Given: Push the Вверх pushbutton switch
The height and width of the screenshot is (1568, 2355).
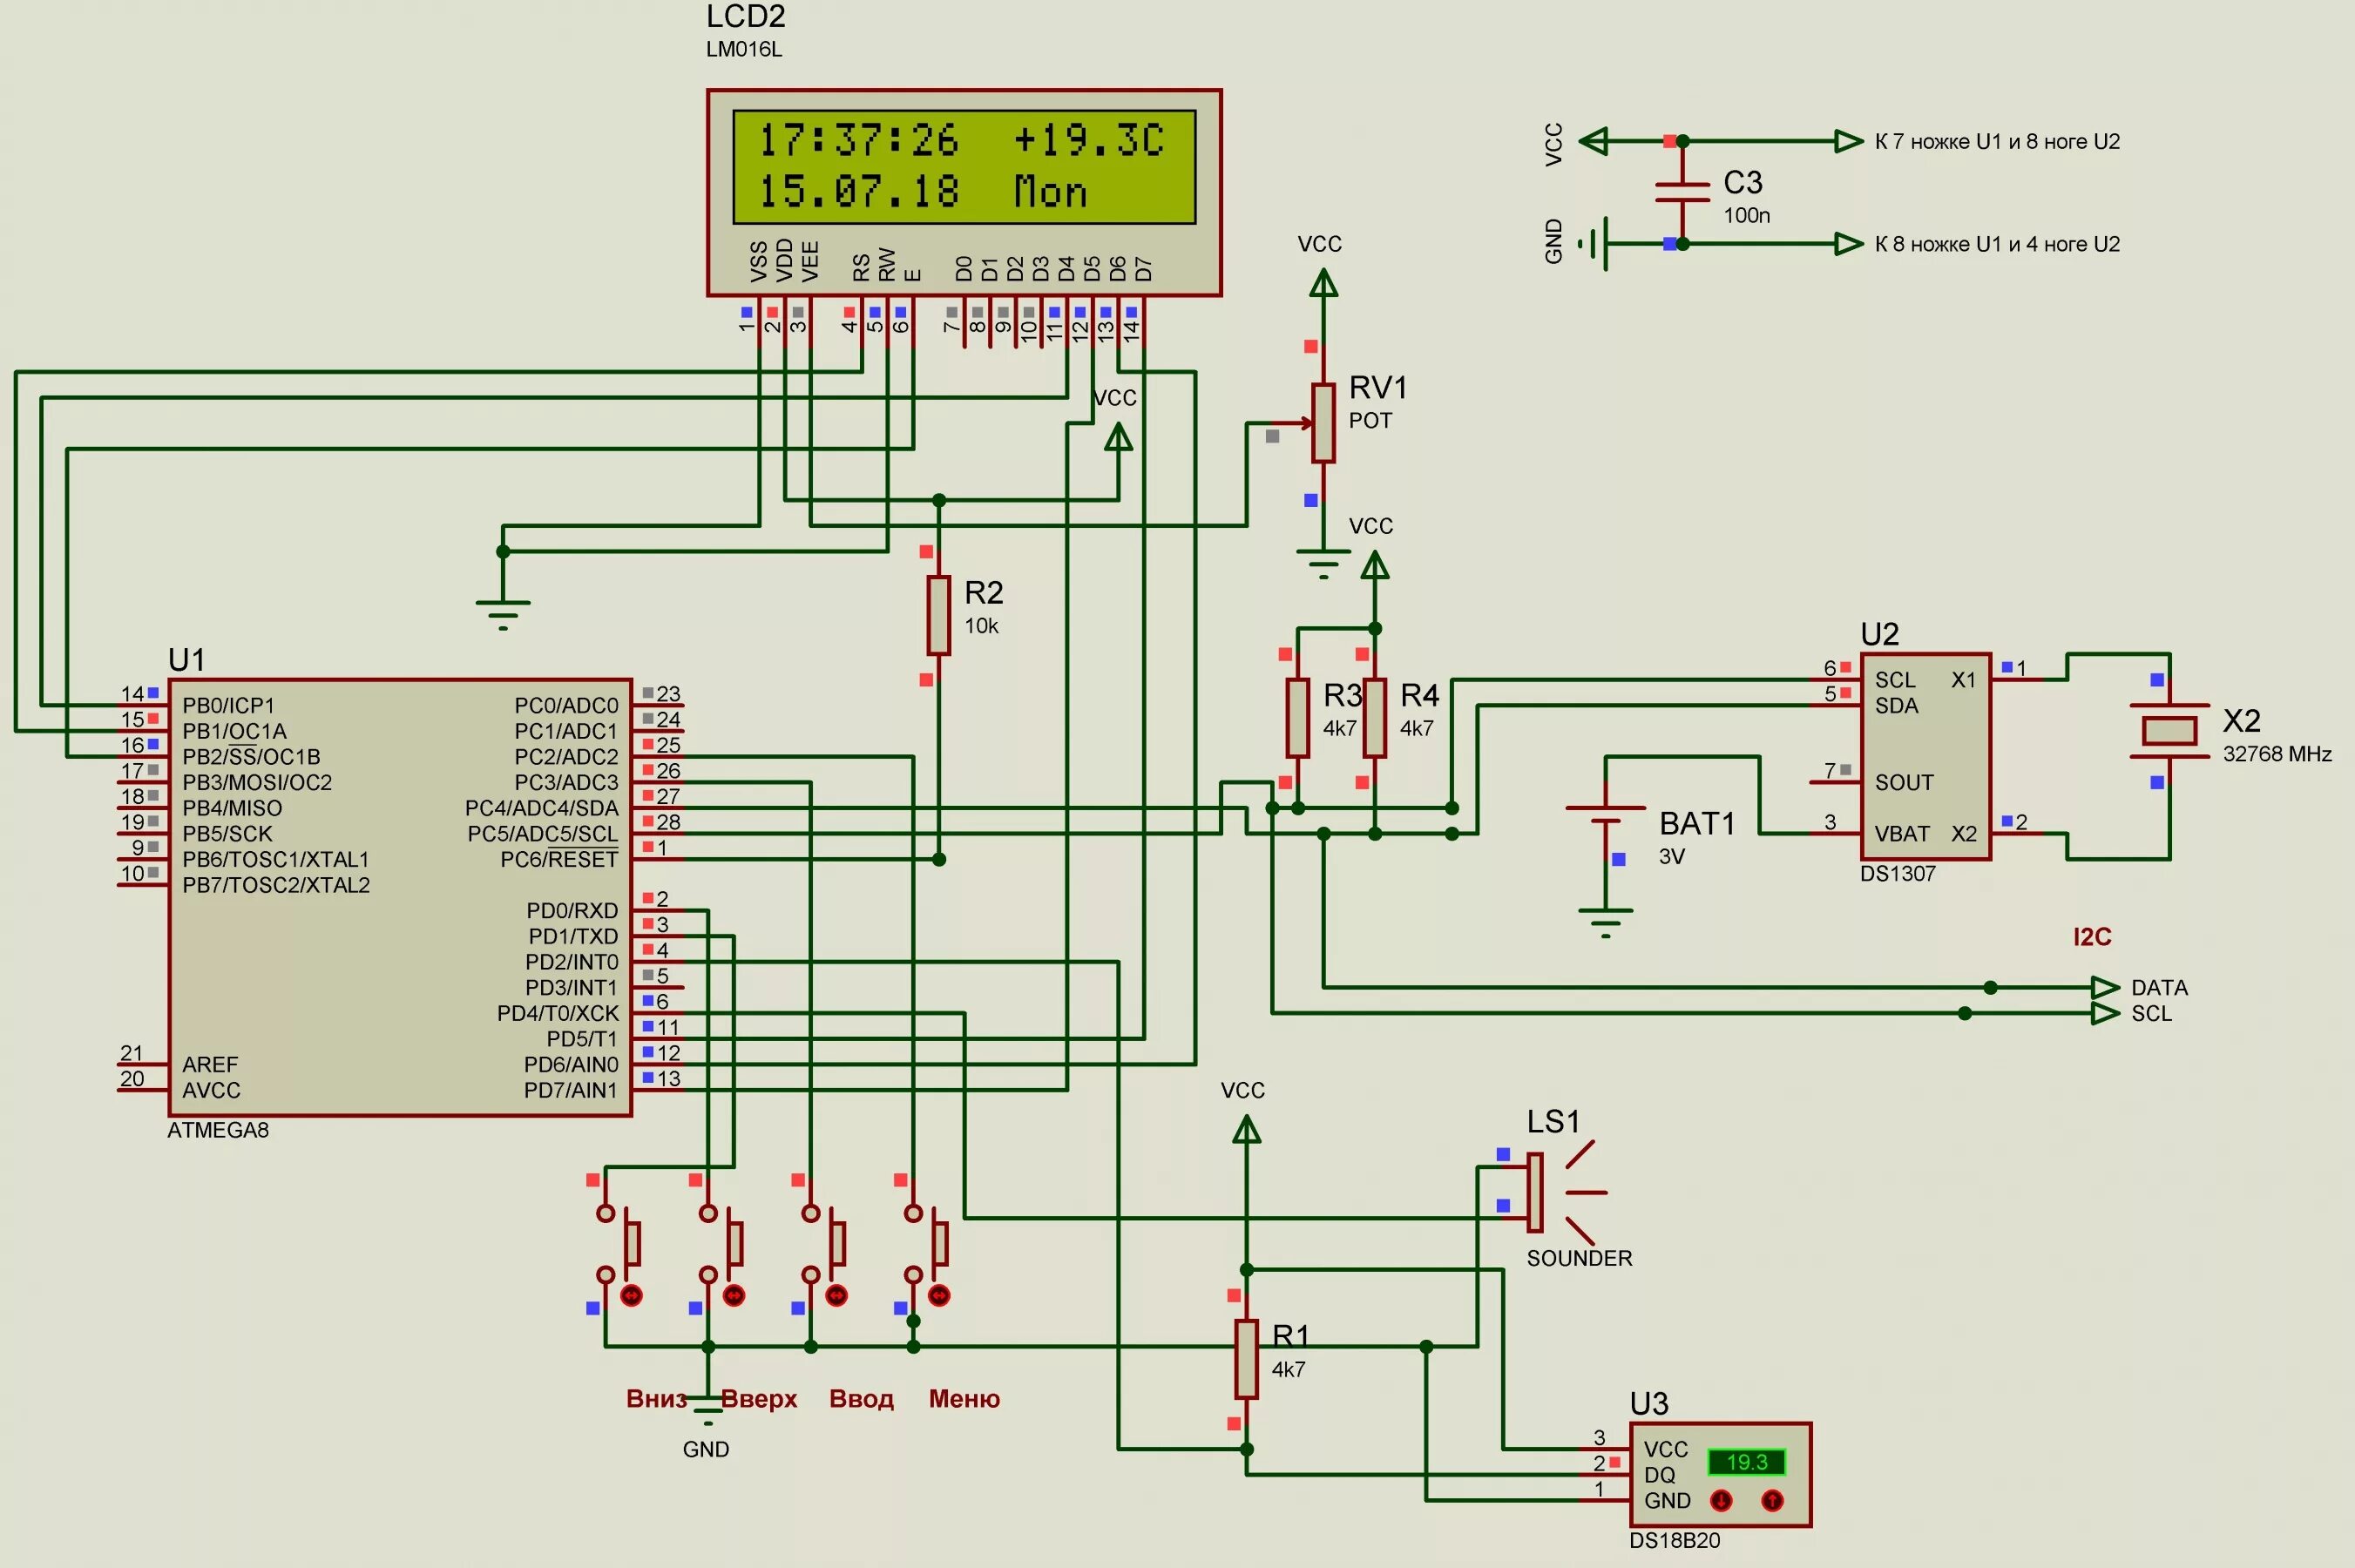Looking at the screenshot, I should point(721,1243).
